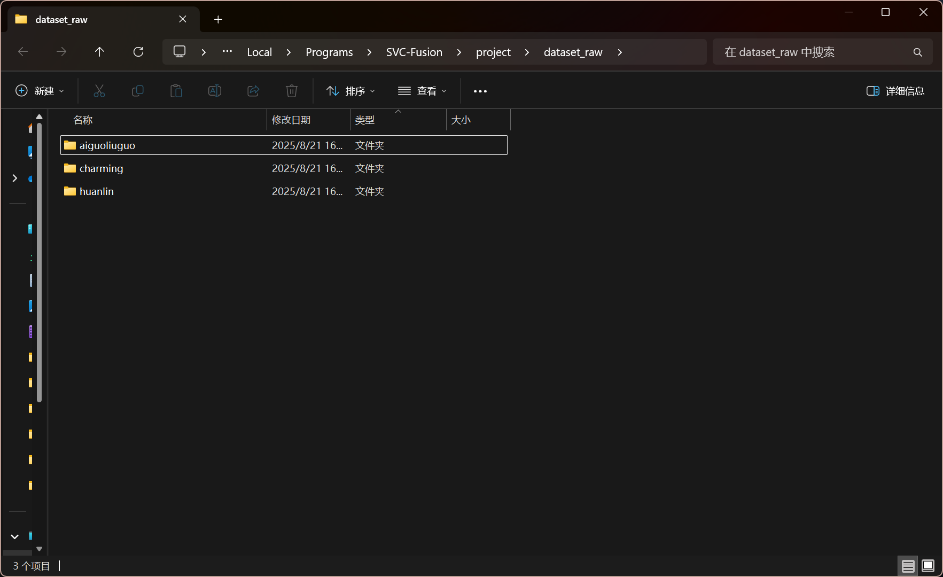
Task: Click the Paste clipboard icon
Action: (x=176, y=91)
